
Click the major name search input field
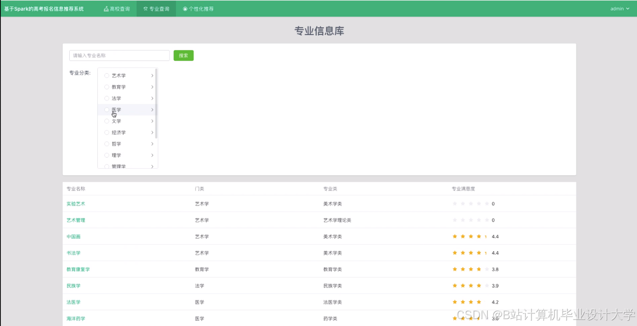pyautogui.click(x=119, y=55)
